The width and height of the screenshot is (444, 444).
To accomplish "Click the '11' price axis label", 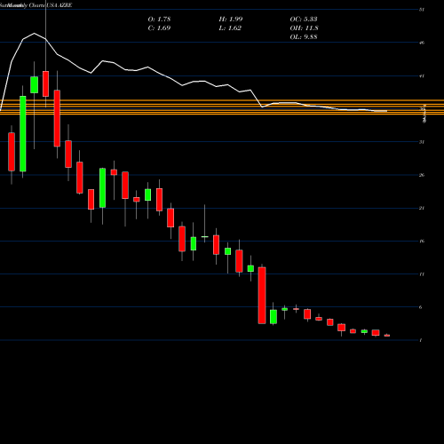I will pyautogui.click(x=422, y=274).
